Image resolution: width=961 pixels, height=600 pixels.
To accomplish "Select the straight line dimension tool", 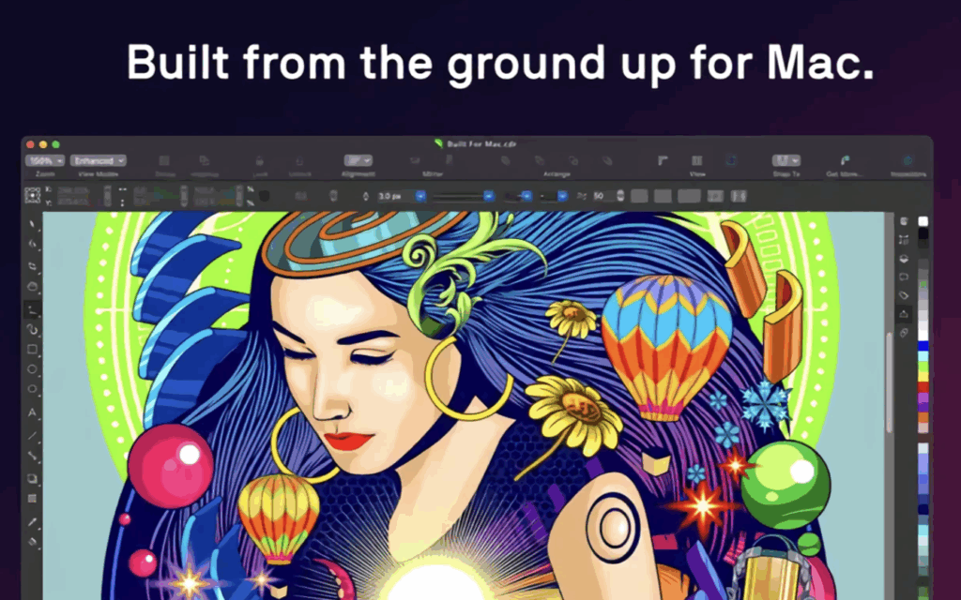I will pos(32,435).
